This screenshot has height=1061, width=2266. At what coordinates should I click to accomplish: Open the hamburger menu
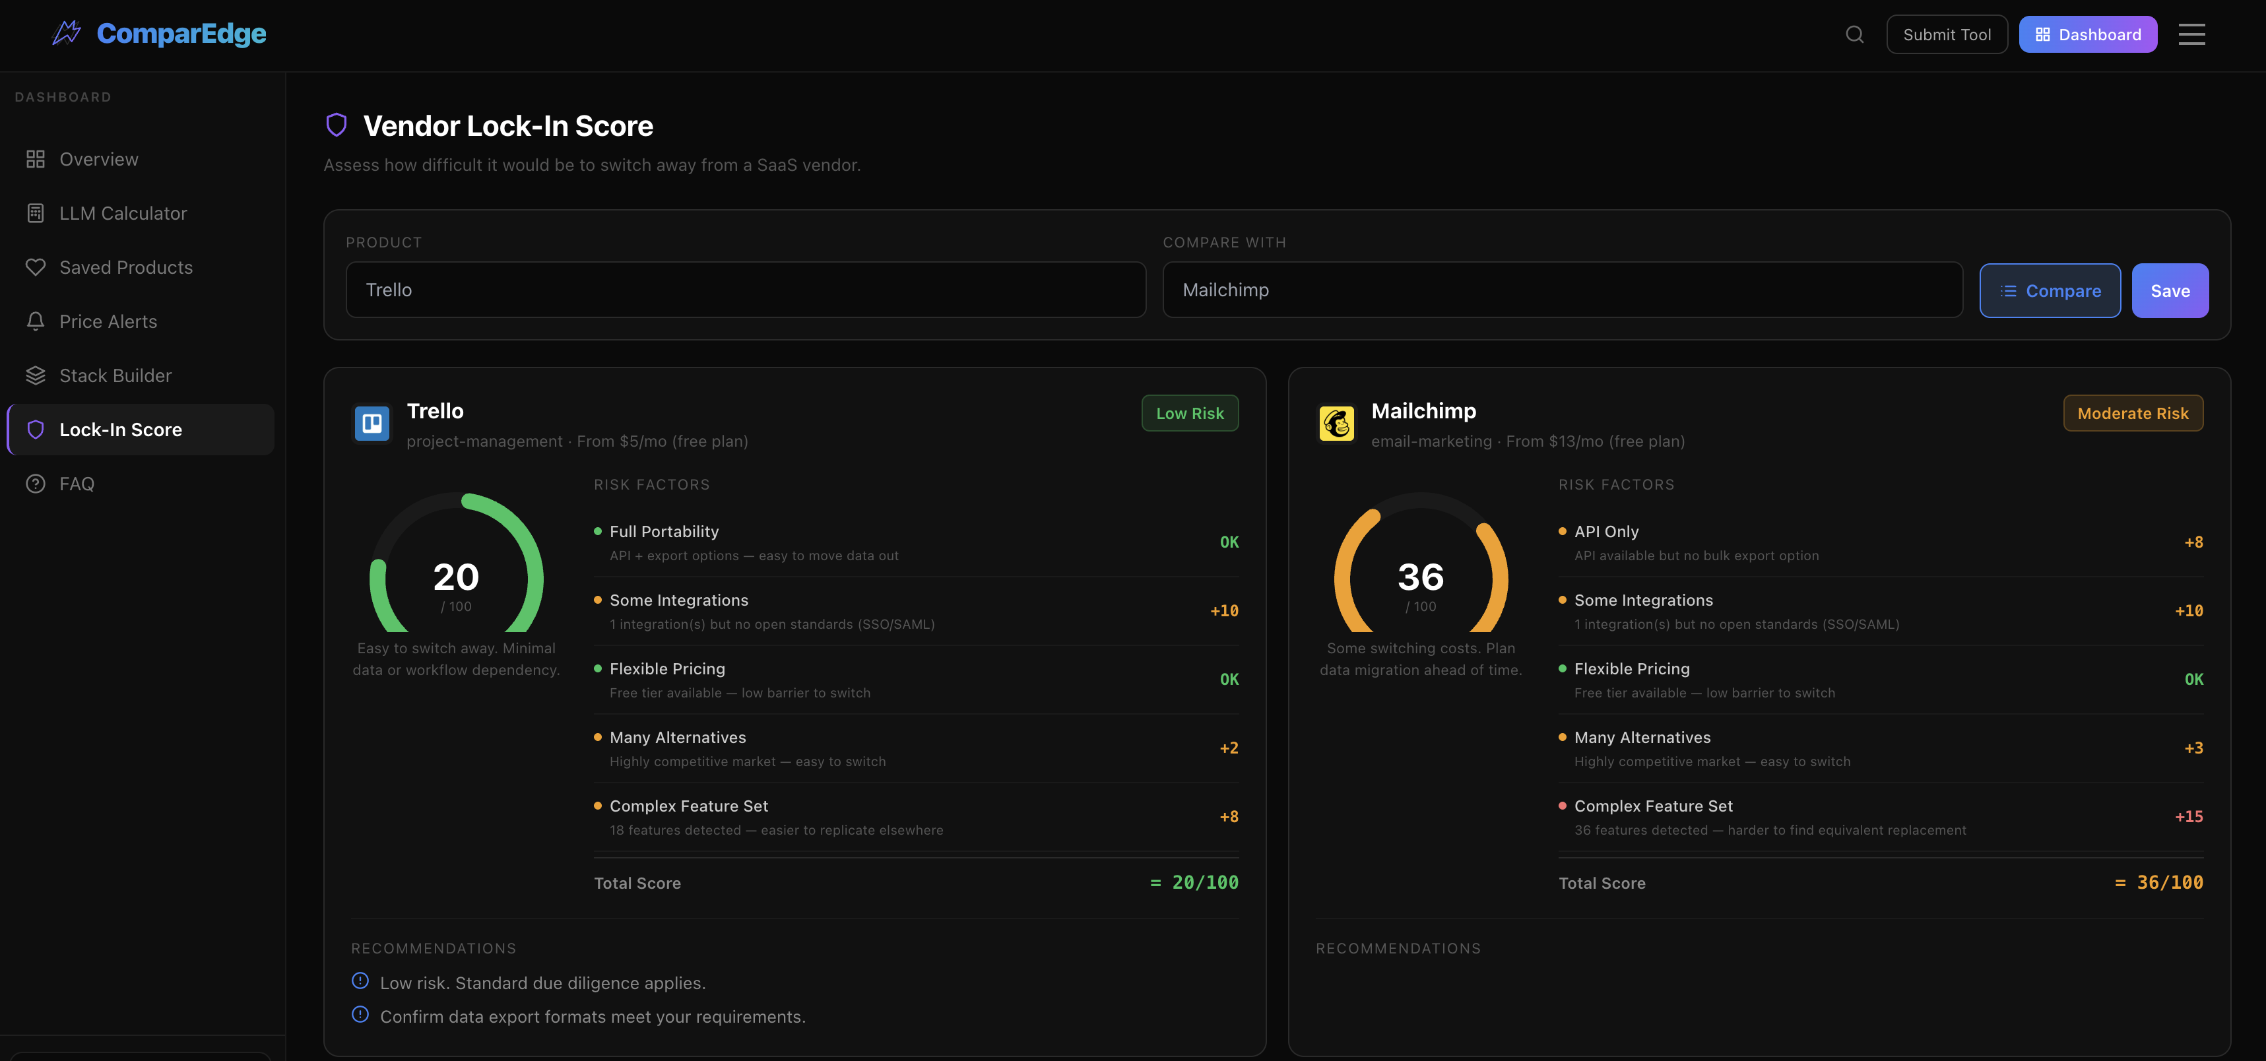2191,34
